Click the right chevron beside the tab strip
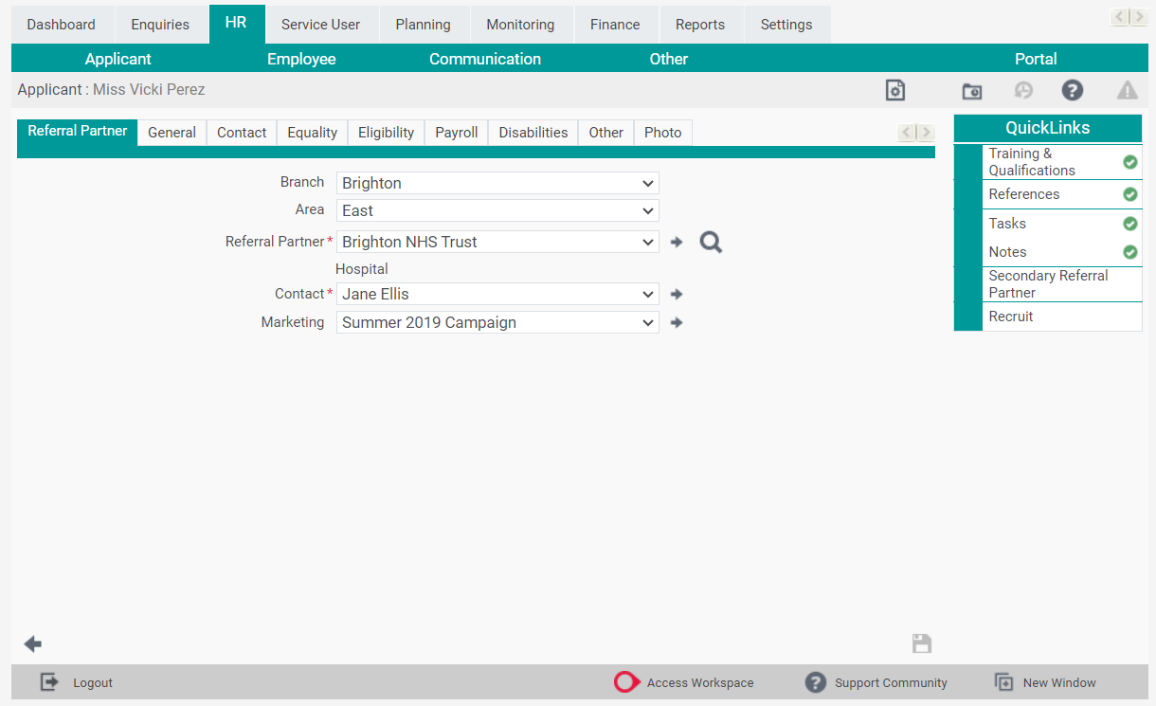This screenshot has width=1156, height=706. [925, 133]
